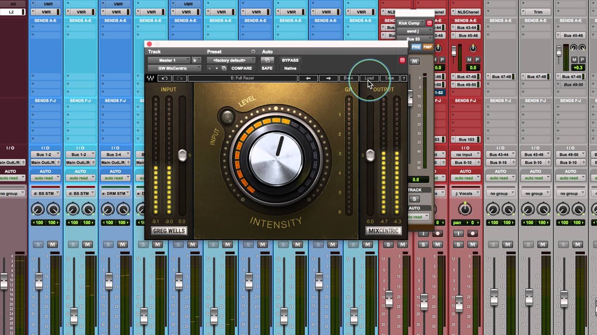The width and height of the screenshot is (597, 335).
Task: Solo the j: Vocals track
Action: [458, 244]
